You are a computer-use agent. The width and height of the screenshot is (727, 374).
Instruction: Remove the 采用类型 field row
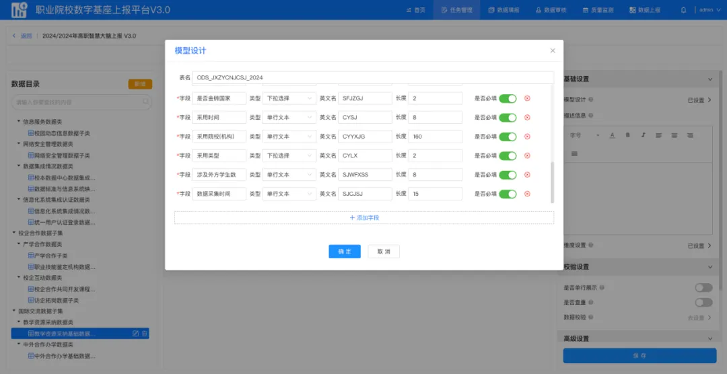(x=527, y=156)
